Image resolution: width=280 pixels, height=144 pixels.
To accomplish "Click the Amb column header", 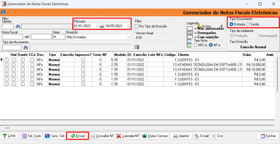I will 270,54.
